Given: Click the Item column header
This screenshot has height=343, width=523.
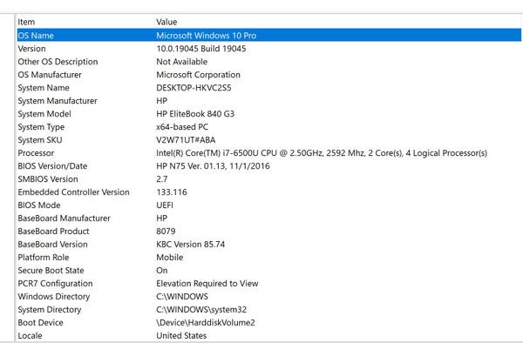Looking at the screenshot, I should tap(26, 22).
